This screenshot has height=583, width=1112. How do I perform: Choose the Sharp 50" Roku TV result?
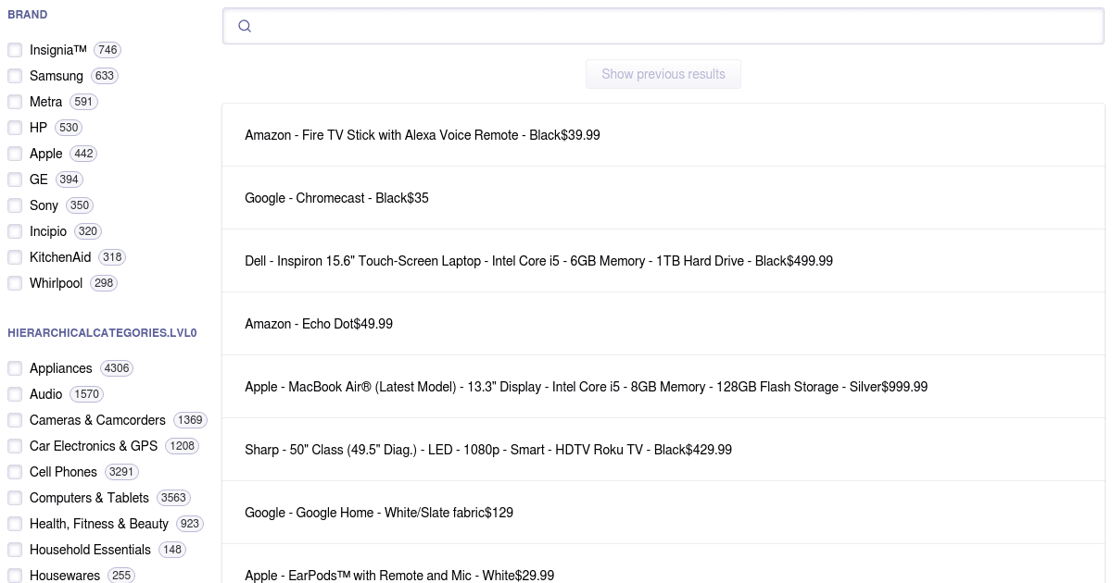[487, 450]
